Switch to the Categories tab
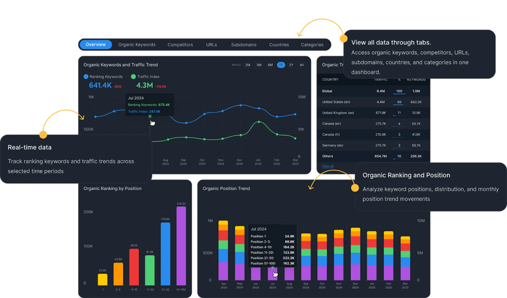Image resolution: width=507 pixels, height=298 pixels. 312,45
